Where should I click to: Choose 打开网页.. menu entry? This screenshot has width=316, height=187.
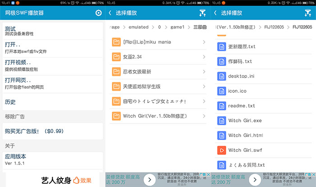click(x=53, y=84)
